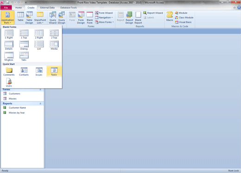This screenshot has width=241, height=173.
Task: Click Redo in Quick Access Toolbar
Action: point(19,2)
